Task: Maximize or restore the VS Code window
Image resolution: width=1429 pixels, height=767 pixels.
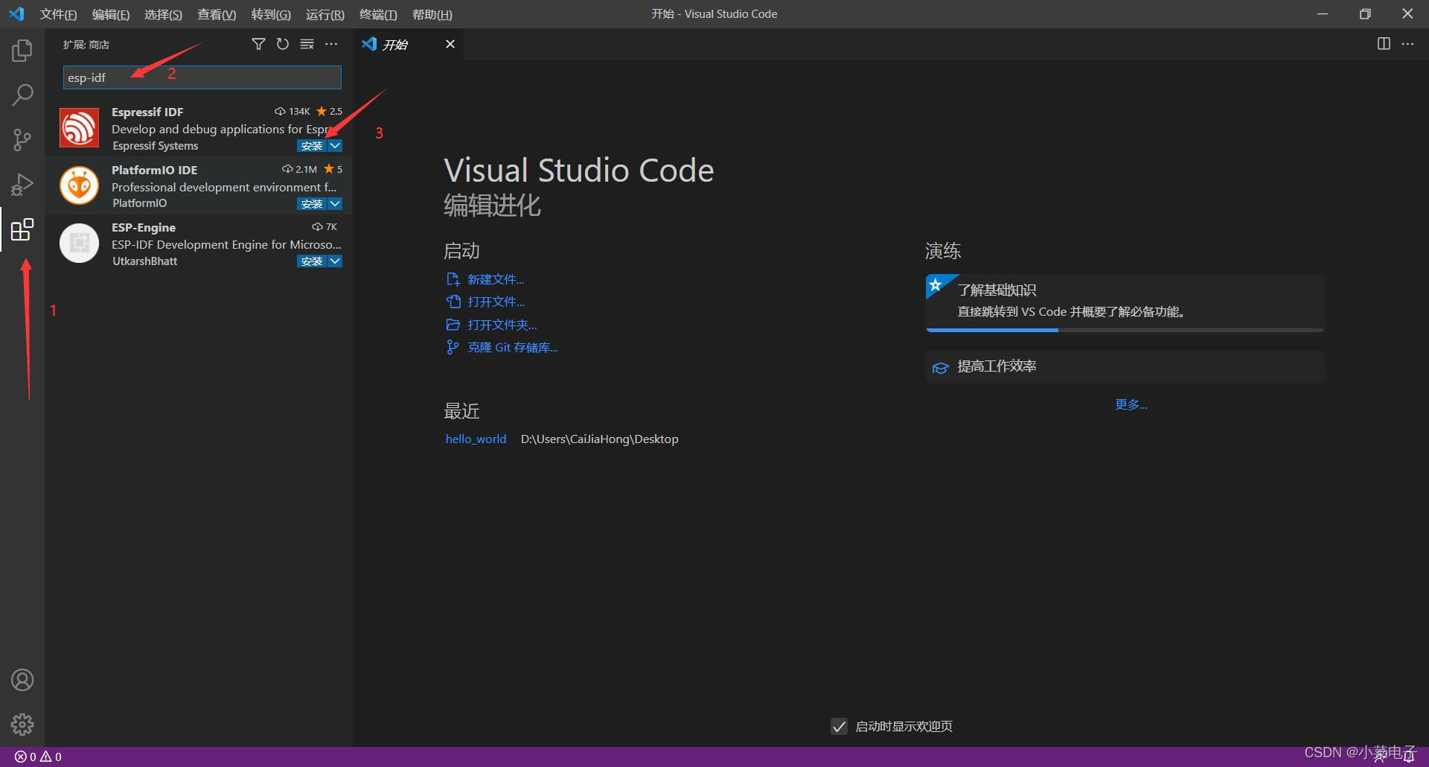Action: [1365, 13]
